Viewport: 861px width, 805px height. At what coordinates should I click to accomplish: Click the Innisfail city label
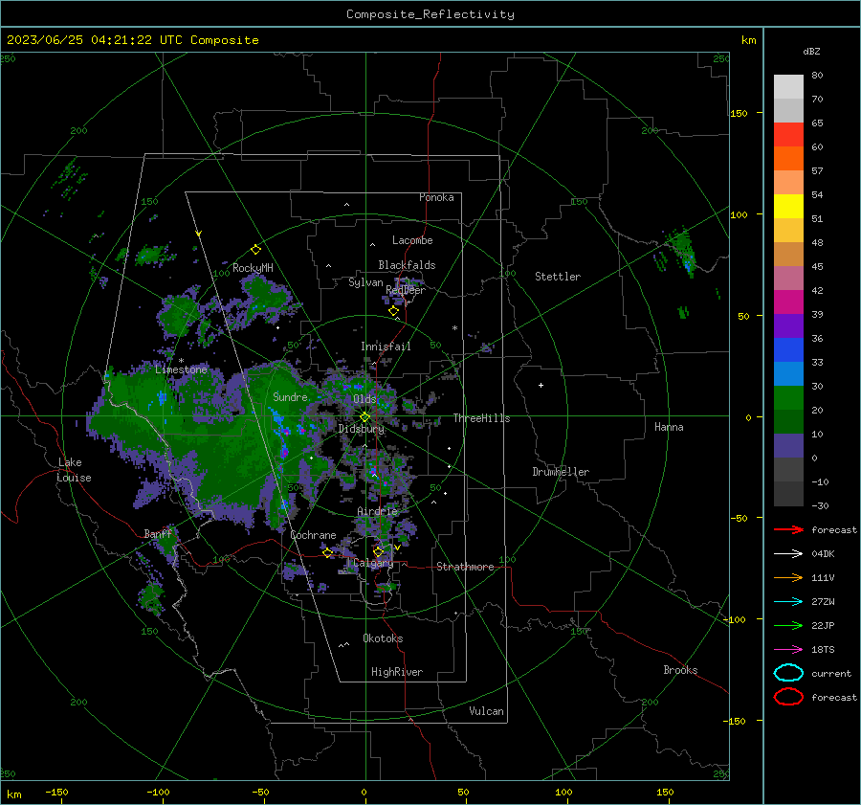[386, 347]
